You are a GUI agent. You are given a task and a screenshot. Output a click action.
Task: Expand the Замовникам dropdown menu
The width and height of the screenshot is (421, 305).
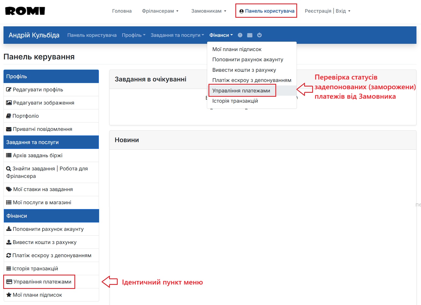tap(209, 11)
